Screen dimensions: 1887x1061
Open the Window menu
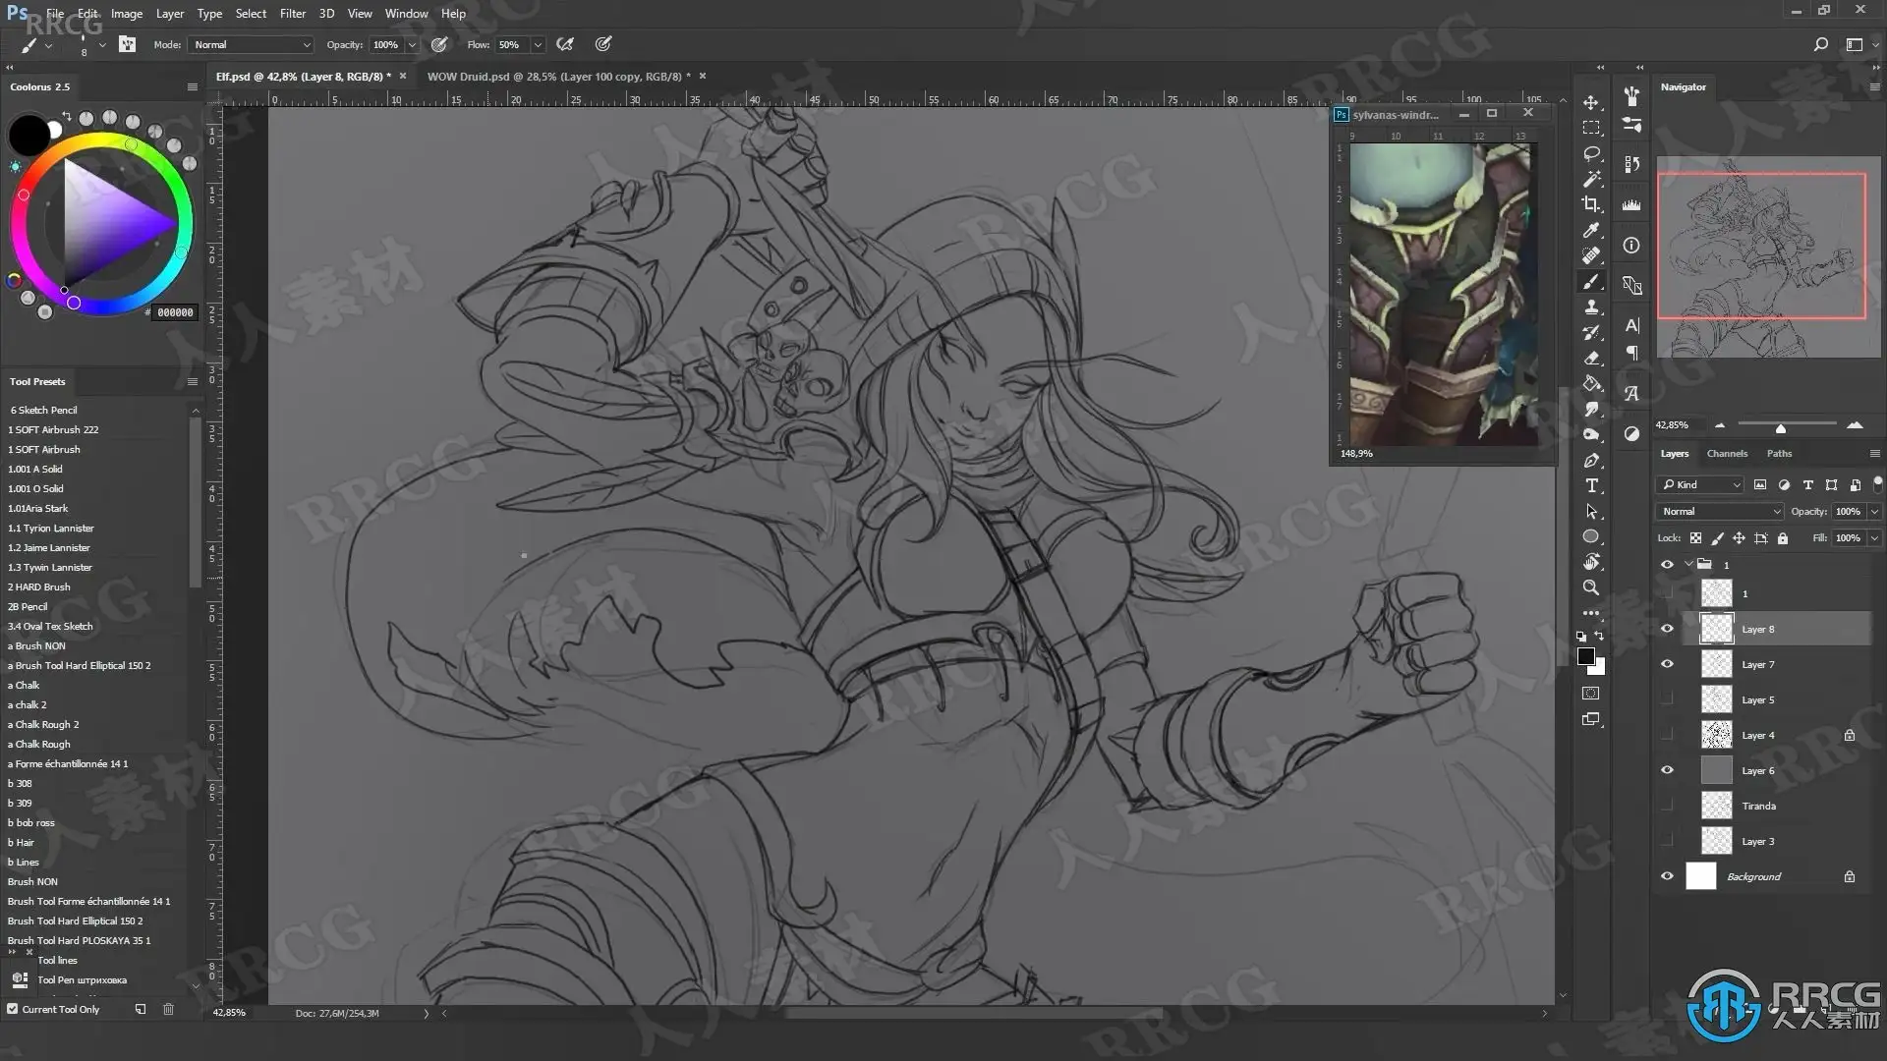point(406,14)
